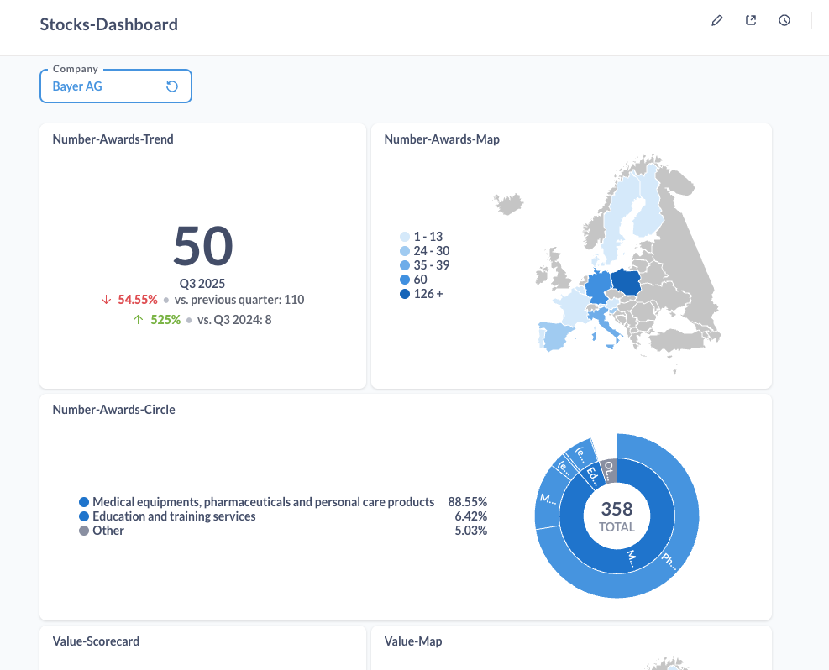Open version history using the clock icon
This screenshot has width=829, height=670.
point(784,20)
